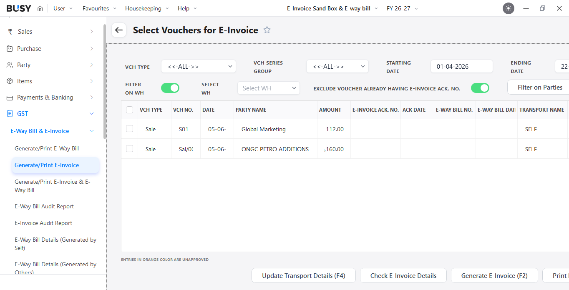Click the sidebar vertical scrollbar
This screenshot has height=290, width=569.
coord(104,81)
